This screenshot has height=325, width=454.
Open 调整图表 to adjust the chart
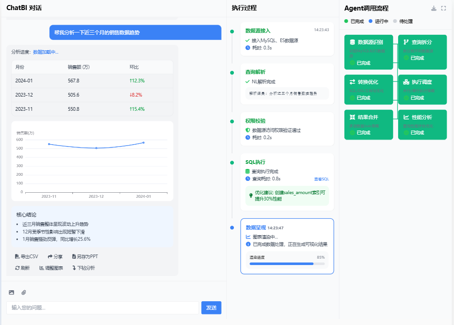point(51,268)
